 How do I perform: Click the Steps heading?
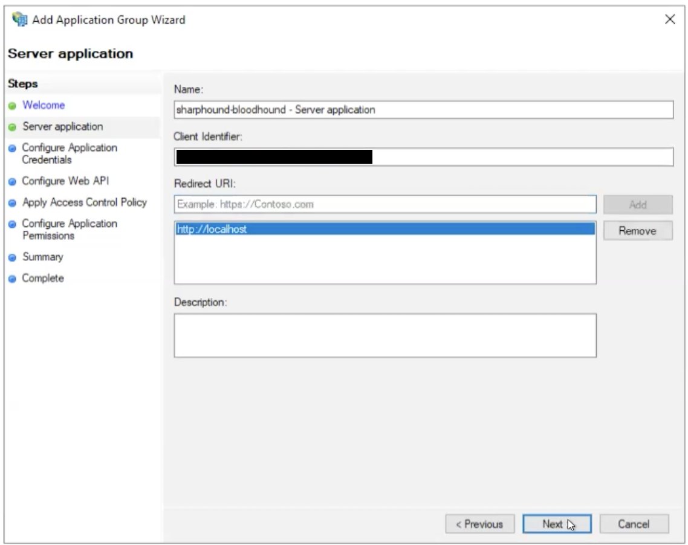pyautogui.click(x=23, y=84)
